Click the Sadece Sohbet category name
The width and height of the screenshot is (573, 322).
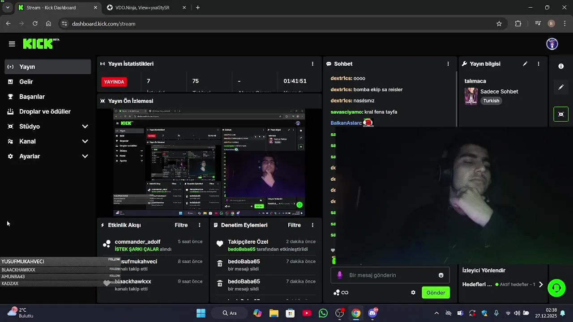click(x=499, y=91)
